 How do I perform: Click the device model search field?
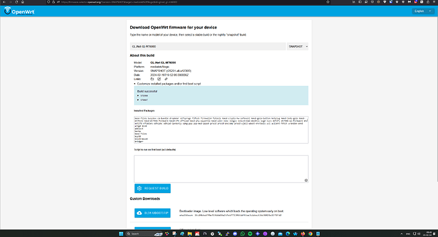pyautogui.click(x=208, y=46)
